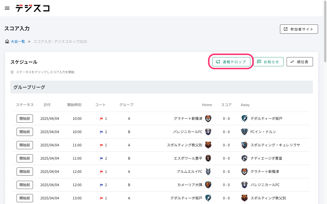This screenshot has height=204, width=327.
Task: Click the 0 - 0 score for エスポワール豊平
Action: [x=226, y=158]
